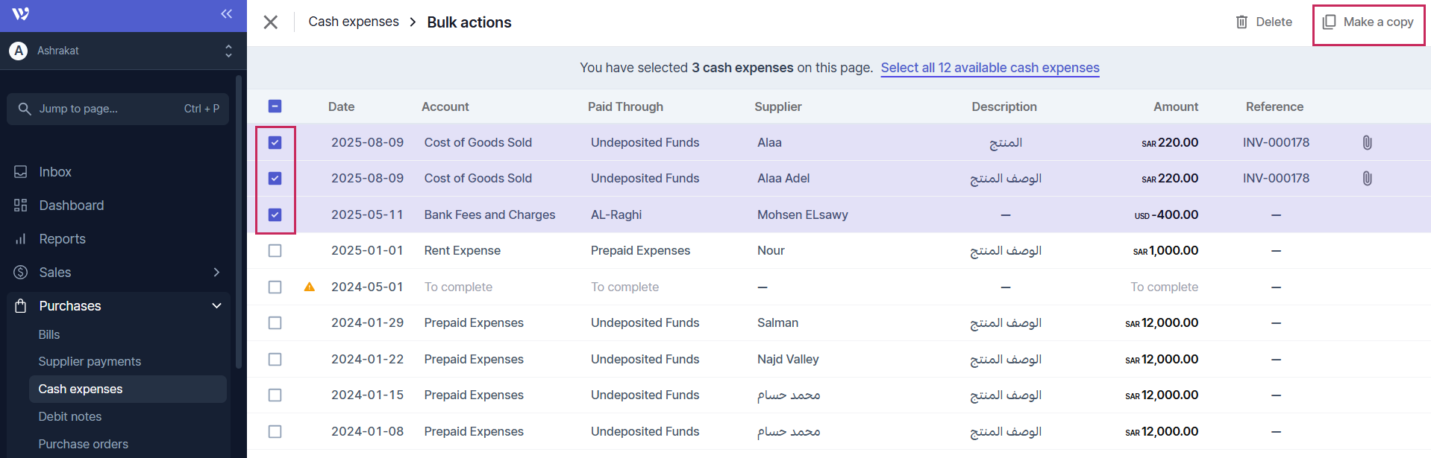
Task: Open Inbox from the sidebar
Action: click(x=55, y=172)
